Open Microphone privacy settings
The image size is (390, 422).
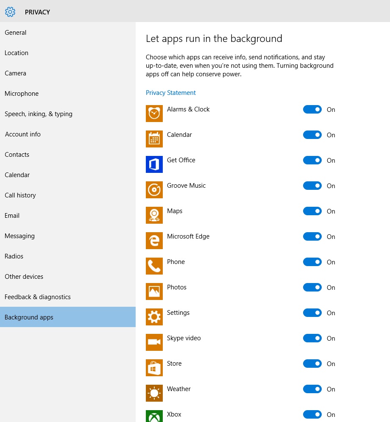(67, 94)
